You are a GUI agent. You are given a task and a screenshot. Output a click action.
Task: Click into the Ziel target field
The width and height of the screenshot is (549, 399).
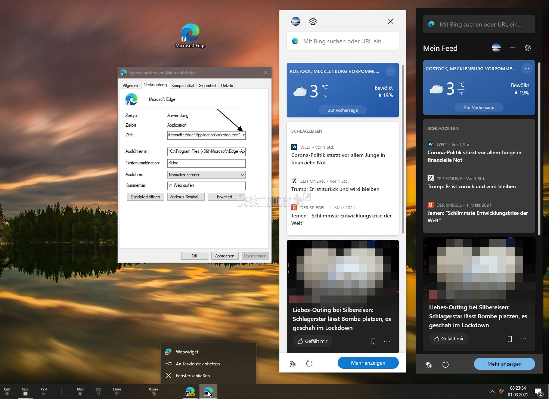coord(206,135)
